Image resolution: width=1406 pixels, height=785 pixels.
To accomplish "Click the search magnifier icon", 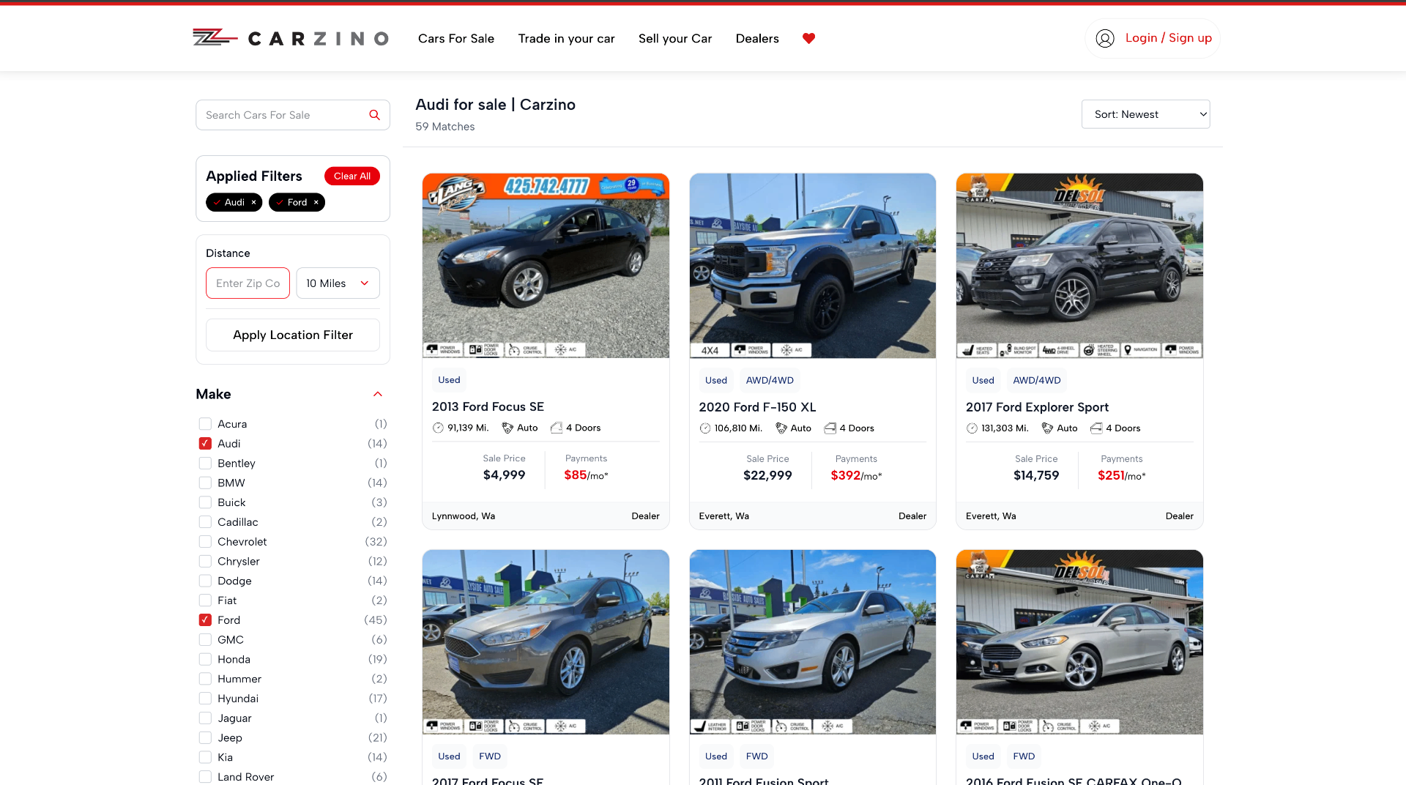I will click(374, 115).
